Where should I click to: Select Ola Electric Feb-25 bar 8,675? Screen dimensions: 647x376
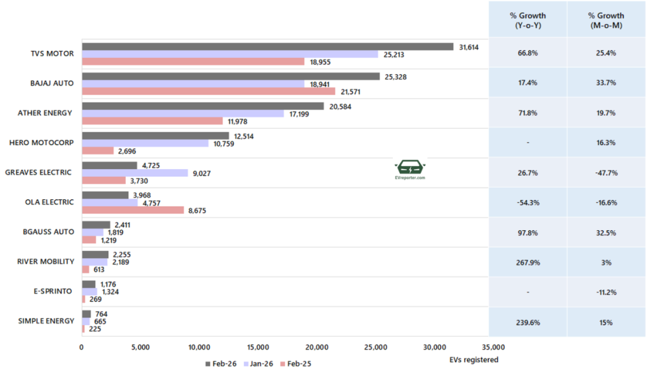(x=133, y=210)
